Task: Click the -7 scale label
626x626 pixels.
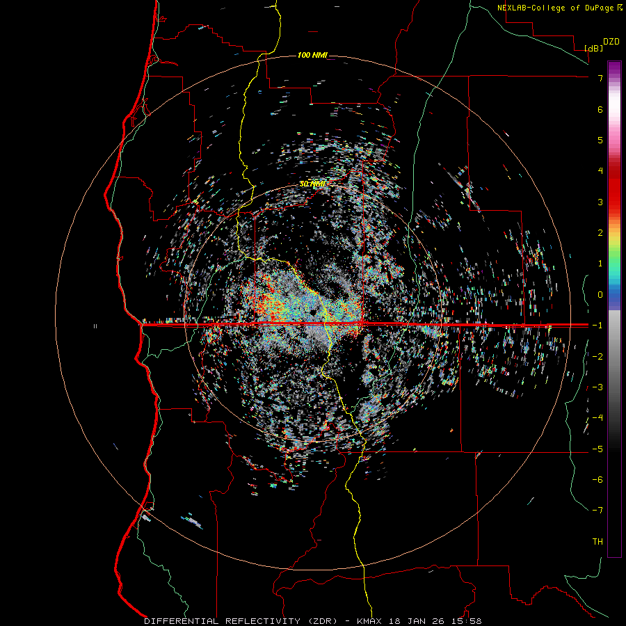Action: tap(597, 511)
